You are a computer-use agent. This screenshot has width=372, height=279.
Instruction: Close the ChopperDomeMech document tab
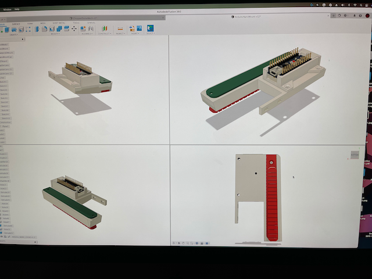pos(163,18)
